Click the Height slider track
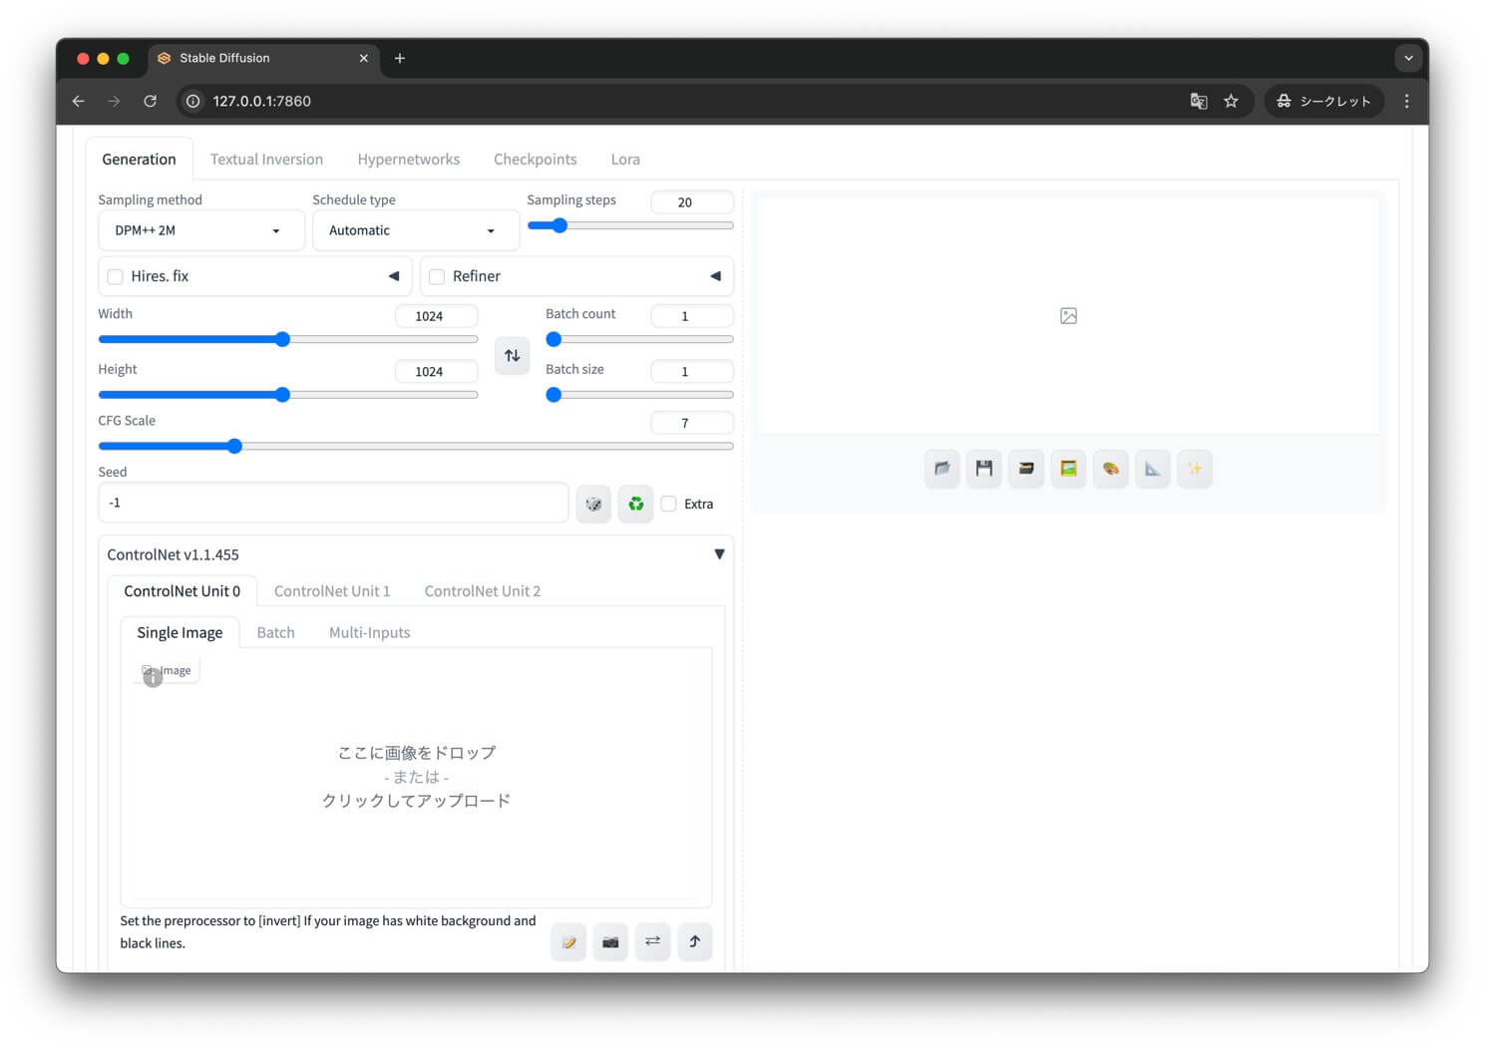 coord(288,395)
